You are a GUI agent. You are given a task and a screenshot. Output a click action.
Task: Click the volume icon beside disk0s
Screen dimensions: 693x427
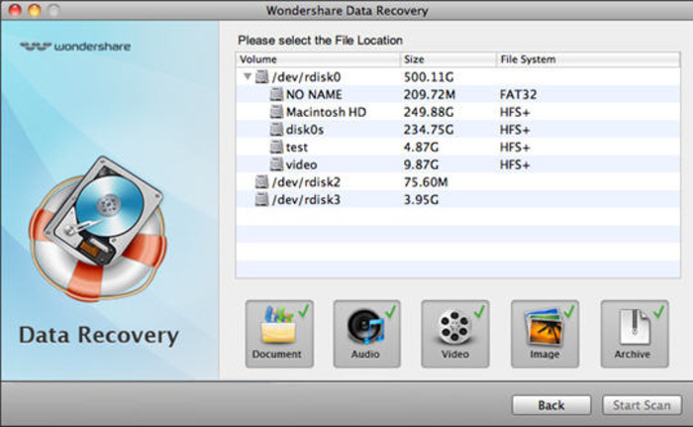[x=276, y=129]
